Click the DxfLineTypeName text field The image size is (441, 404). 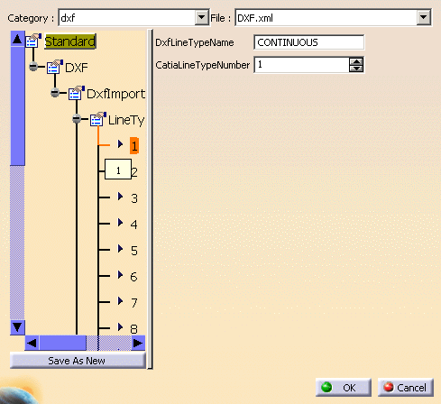[309, 42]
